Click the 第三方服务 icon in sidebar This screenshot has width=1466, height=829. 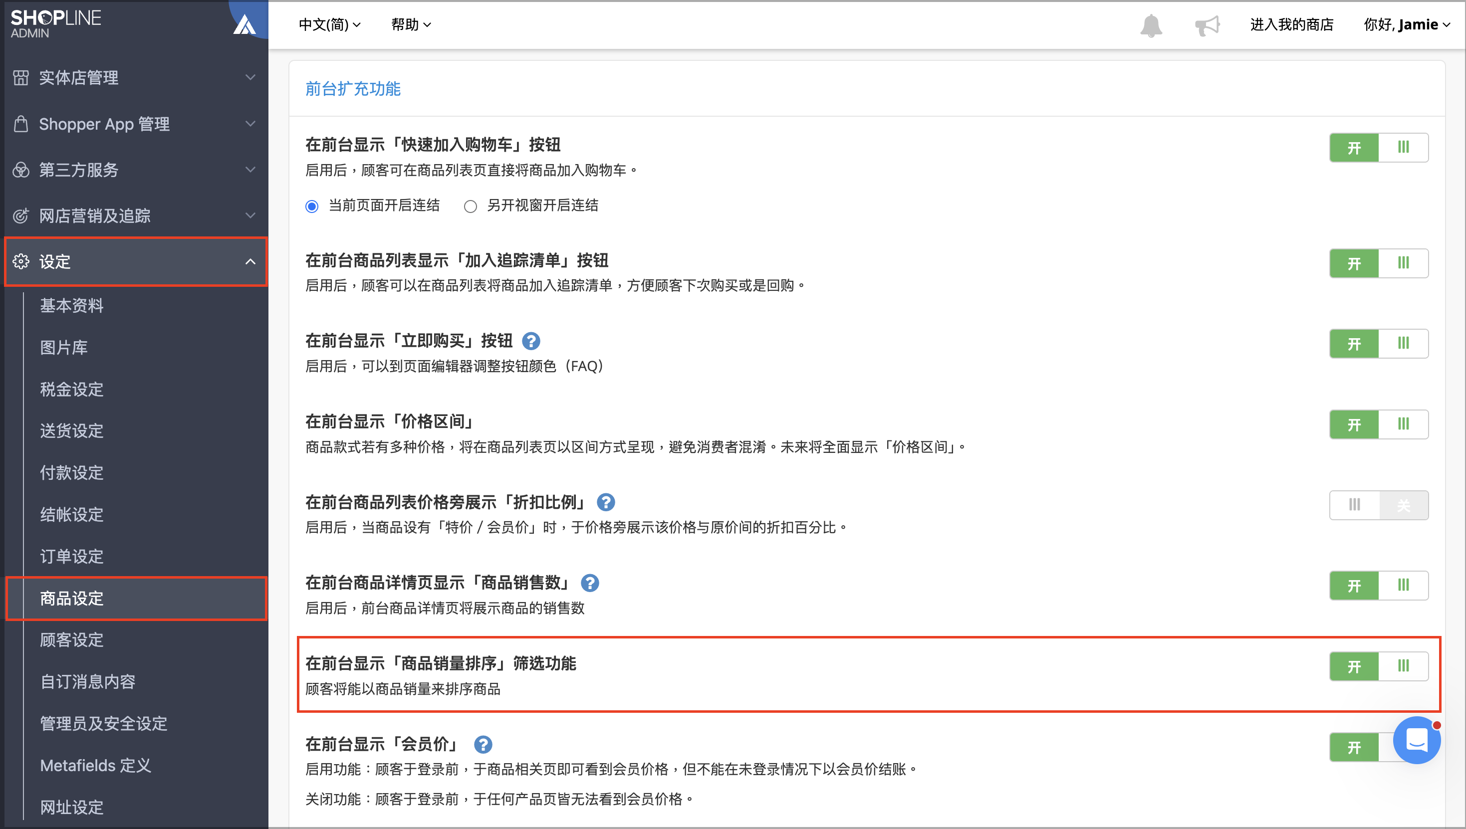point(21,170)
